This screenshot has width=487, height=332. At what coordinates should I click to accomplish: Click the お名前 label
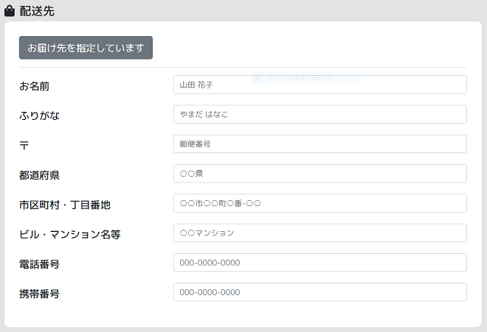pos(34,86)
